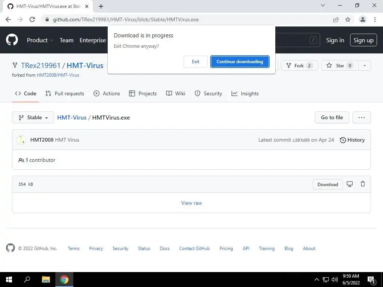
Task: Open the Contact GitHub footer link
Action: [x=194, y=249]
